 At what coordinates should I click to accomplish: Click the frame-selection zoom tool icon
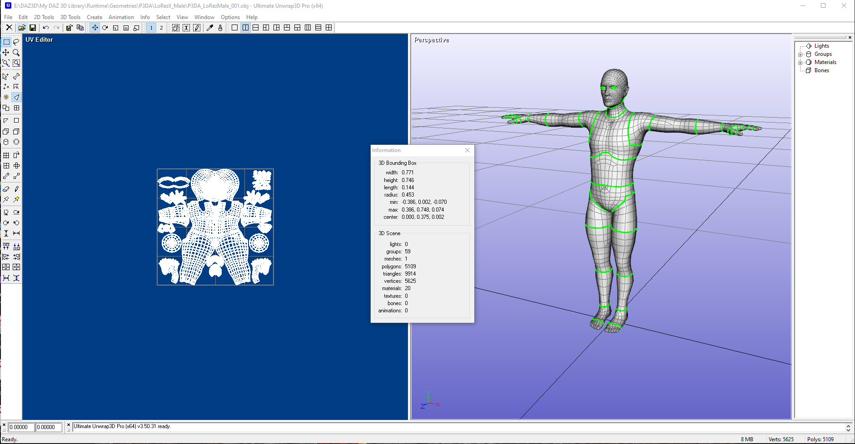[x=16, y=63]
